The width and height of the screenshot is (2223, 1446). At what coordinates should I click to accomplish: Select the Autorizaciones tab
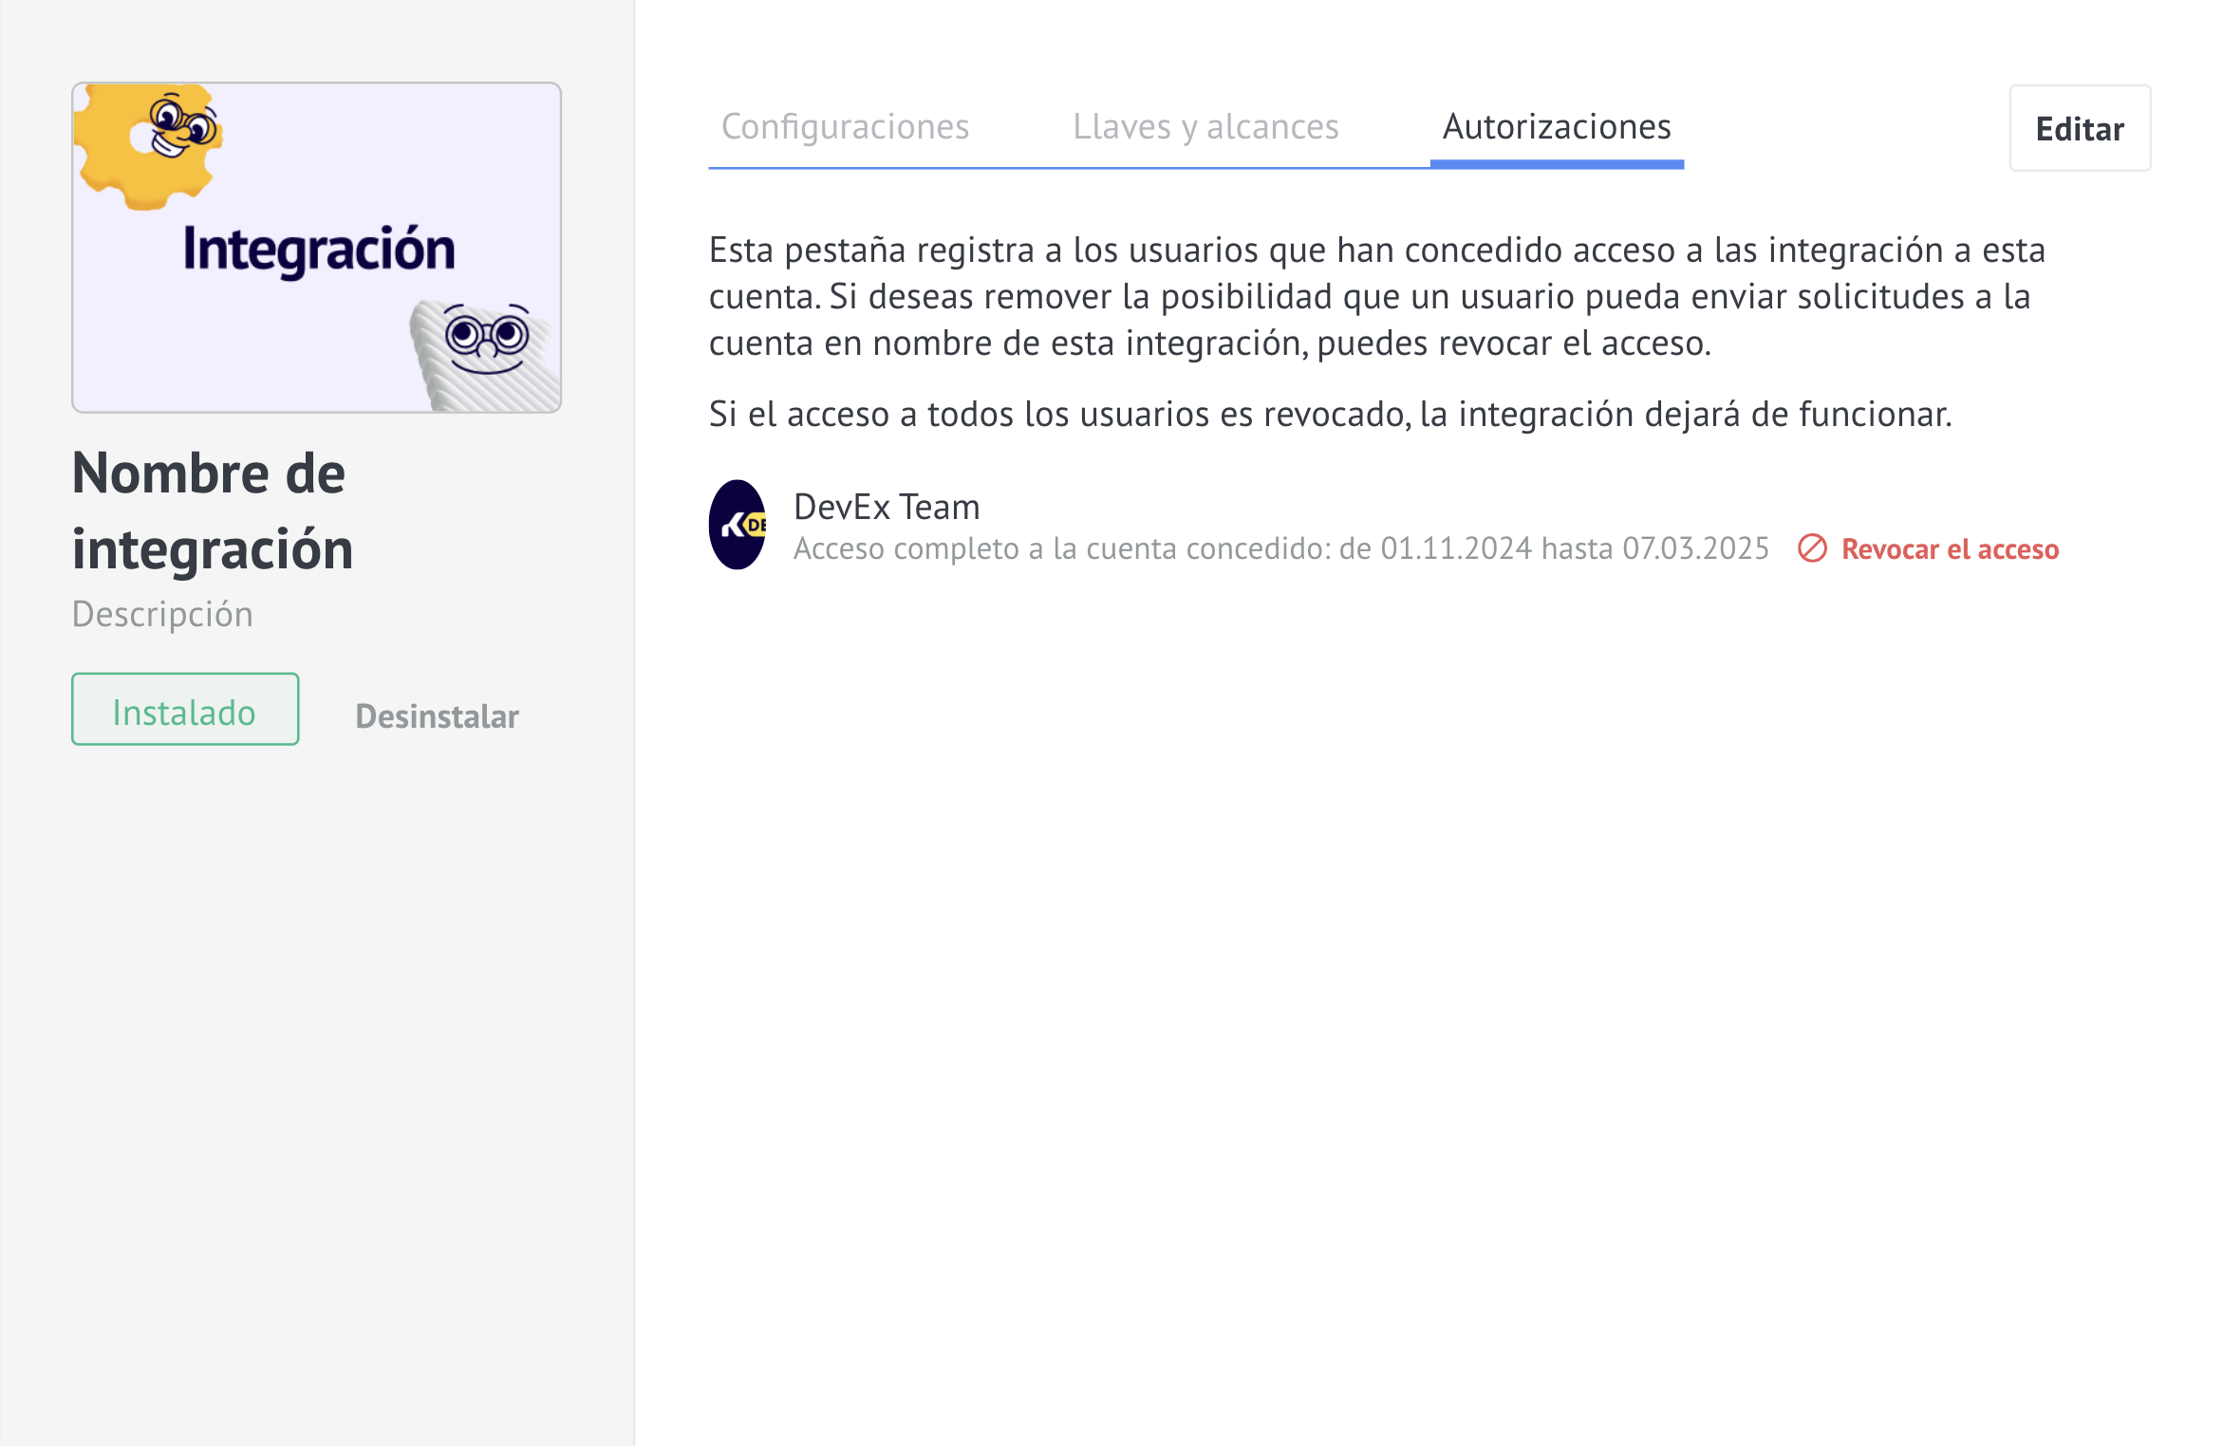[x=1557, y=127]
